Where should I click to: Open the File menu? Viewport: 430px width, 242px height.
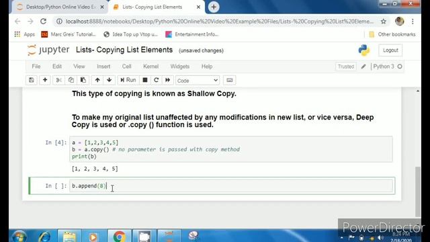36,67
